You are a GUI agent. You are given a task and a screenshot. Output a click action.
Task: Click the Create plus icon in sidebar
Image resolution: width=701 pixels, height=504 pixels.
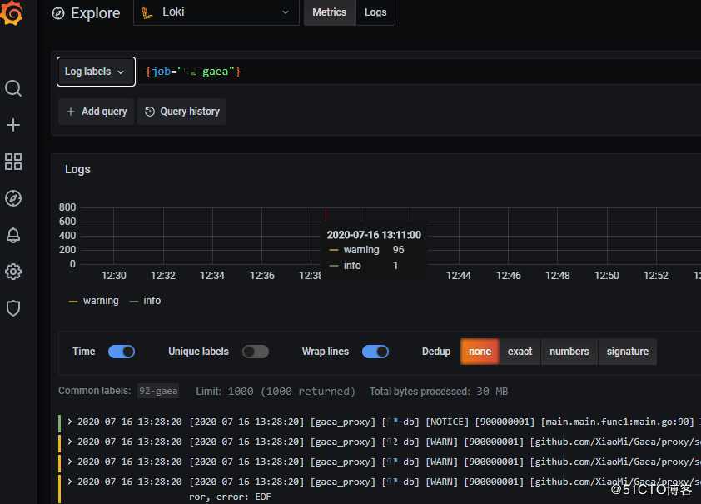(13, 125)
